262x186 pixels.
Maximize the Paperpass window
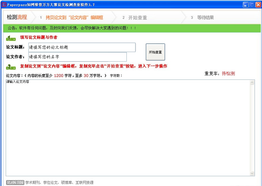click(x=252, y=5)
